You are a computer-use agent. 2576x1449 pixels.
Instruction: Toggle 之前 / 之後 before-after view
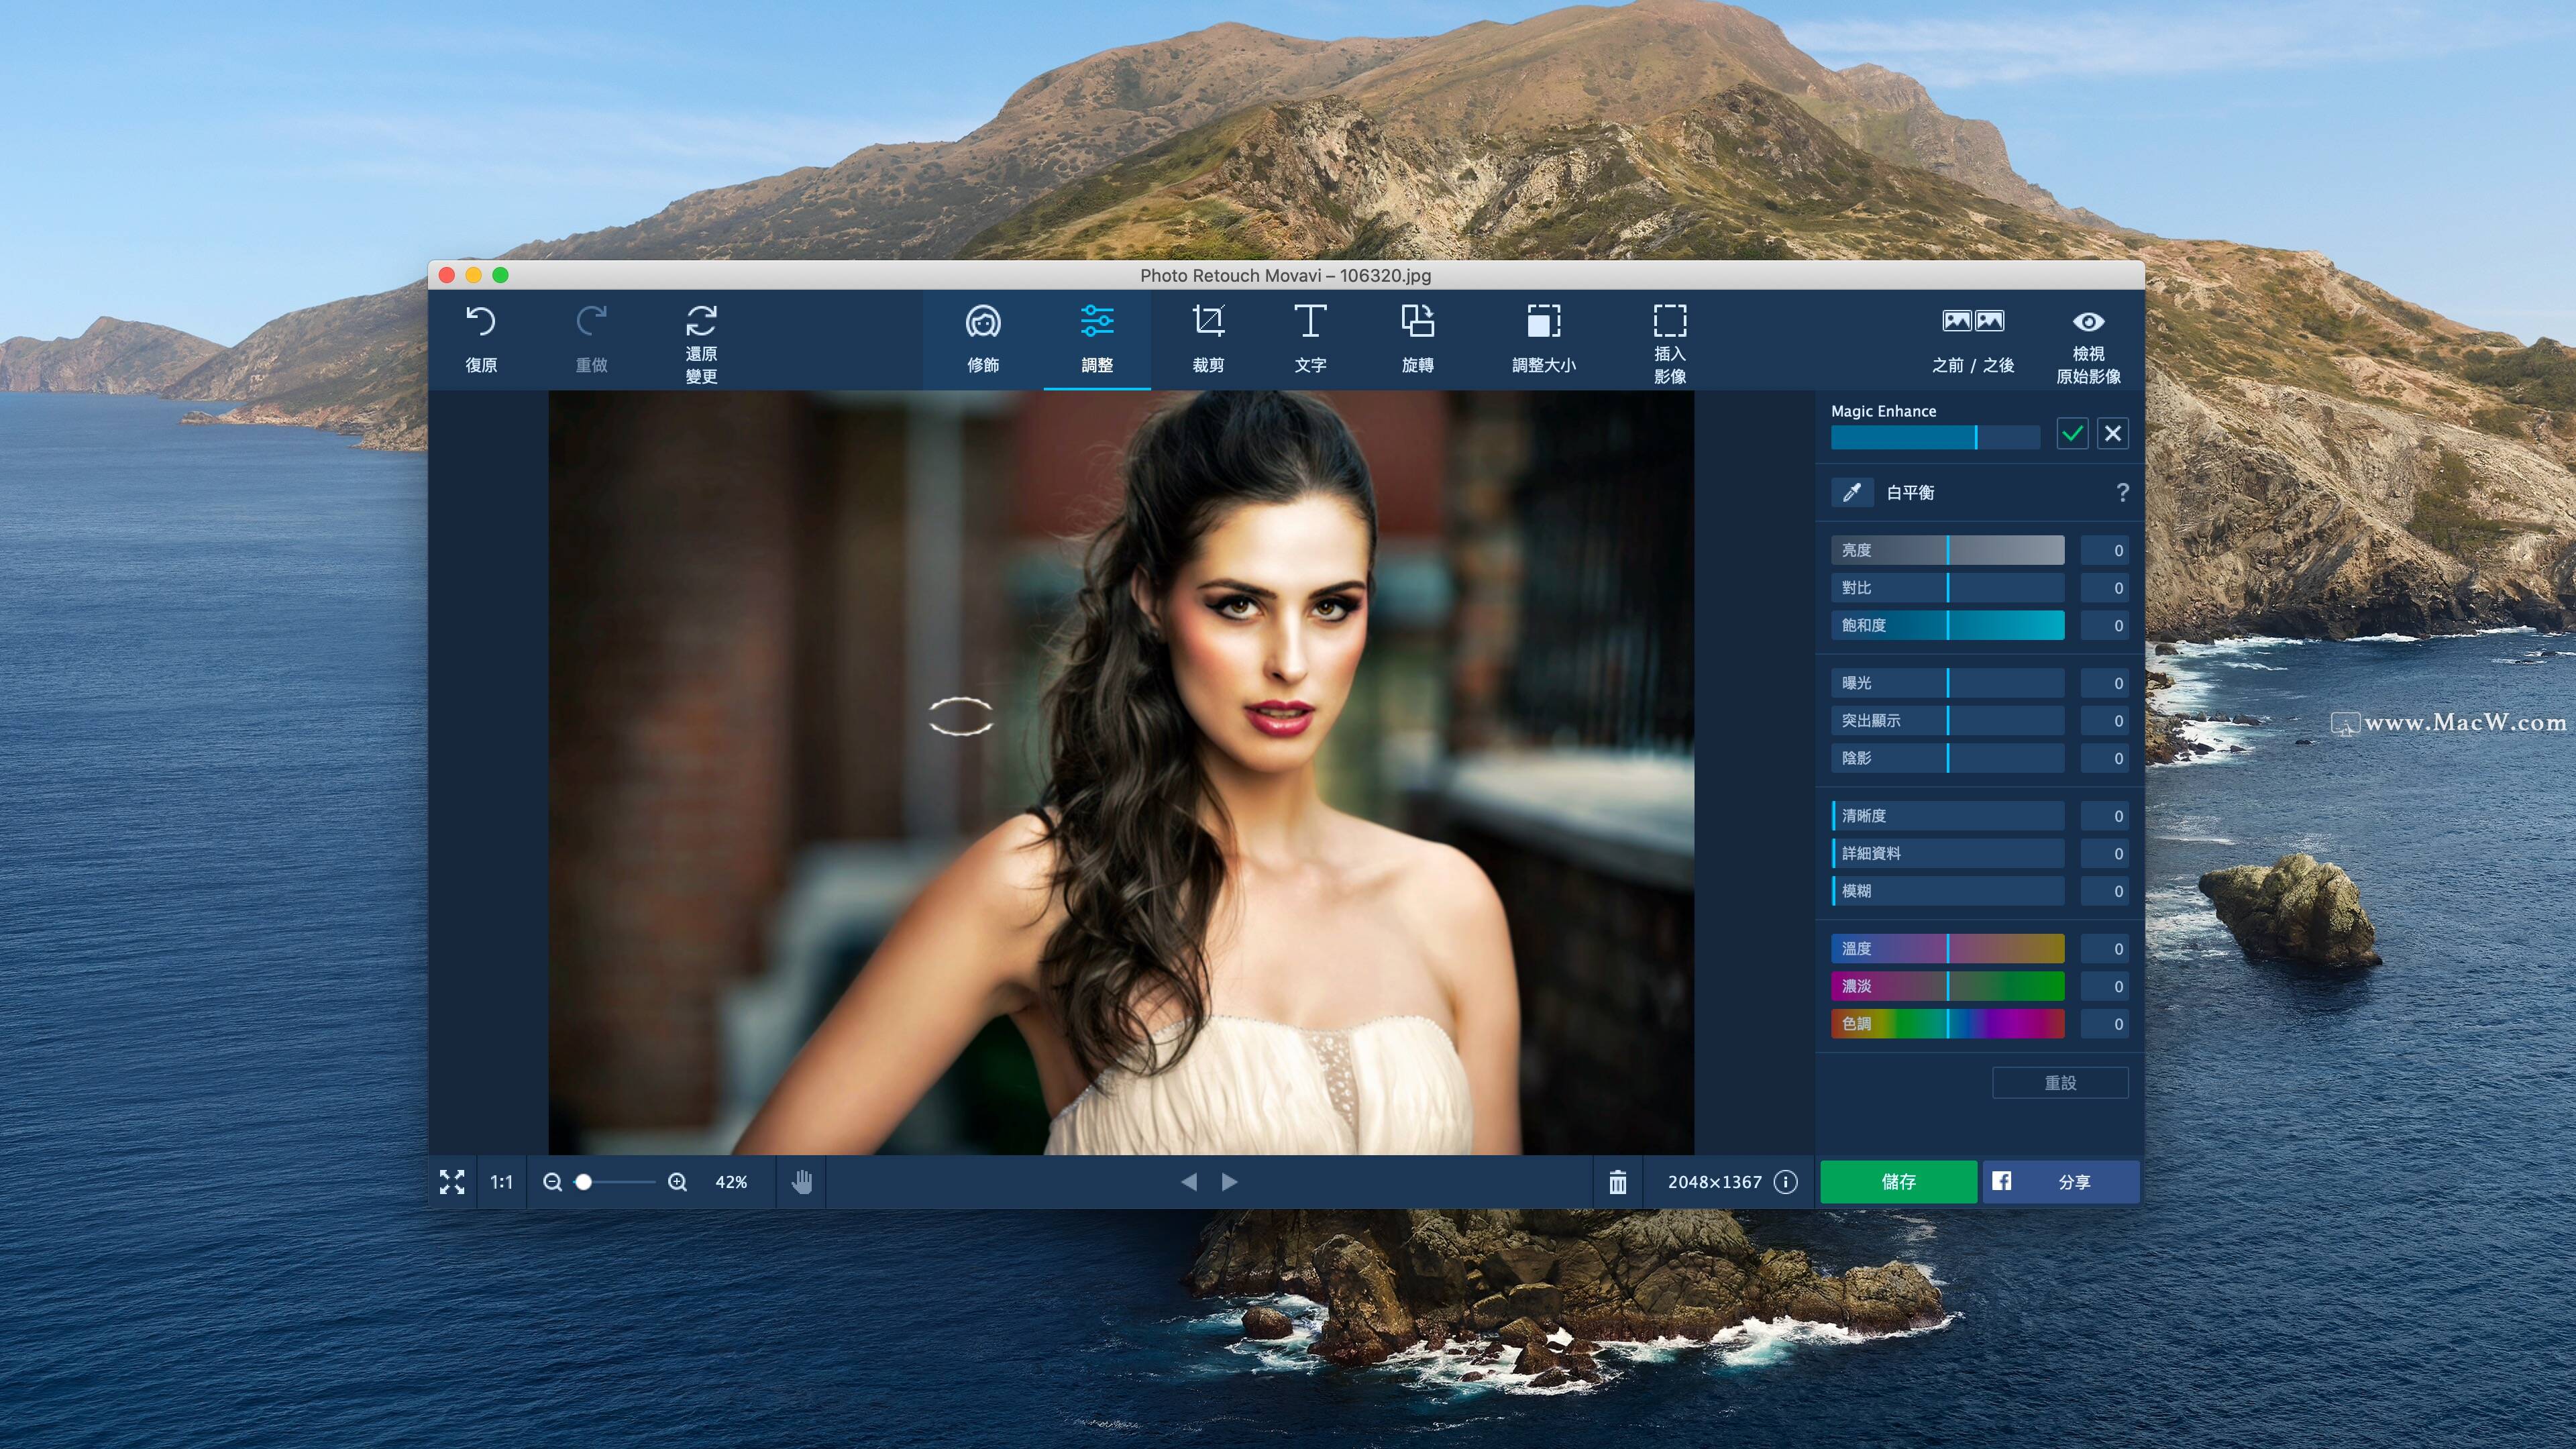coord(1973,340)
